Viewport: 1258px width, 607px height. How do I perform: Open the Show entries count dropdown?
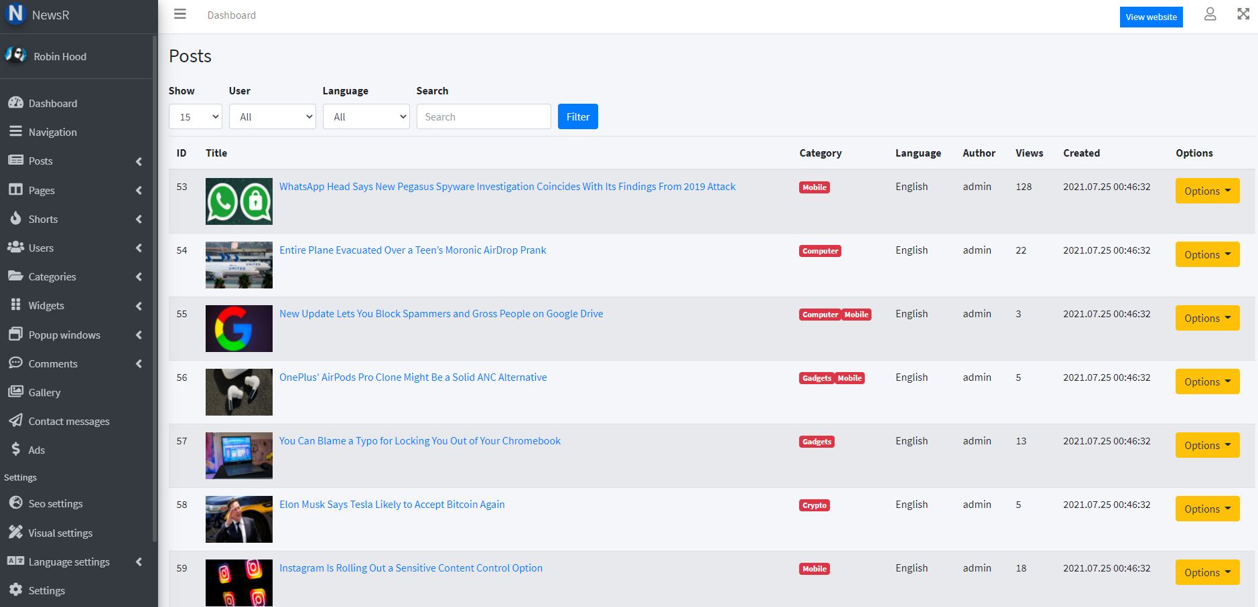tap(195, 116)
